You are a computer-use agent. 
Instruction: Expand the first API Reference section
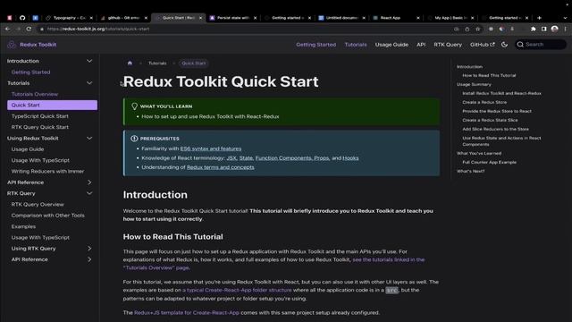89,182
